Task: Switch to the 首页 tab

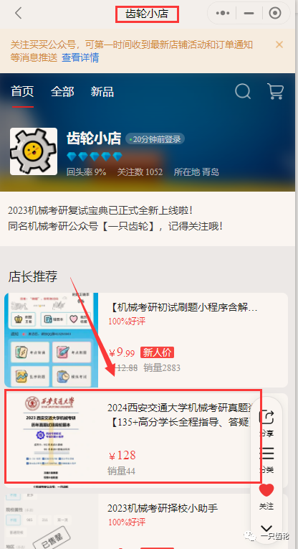Action: (22, 92)
